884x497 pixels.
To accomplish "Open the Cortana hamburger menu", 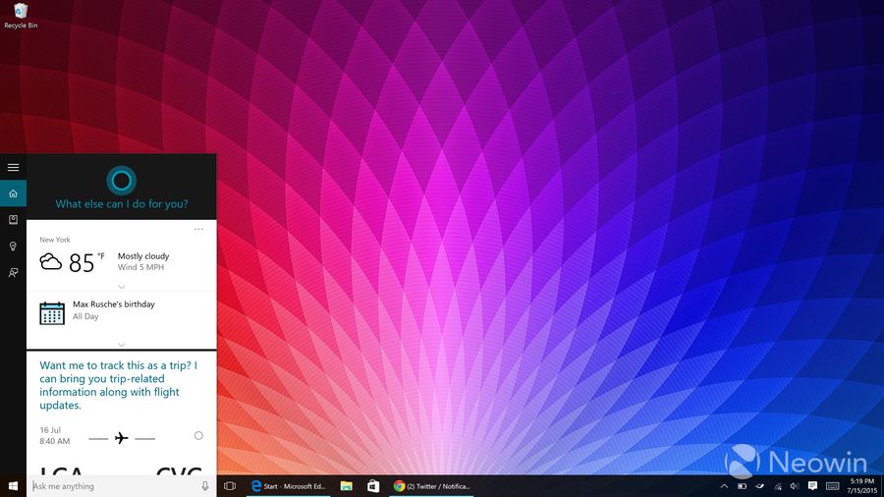I will click(13, 167).
